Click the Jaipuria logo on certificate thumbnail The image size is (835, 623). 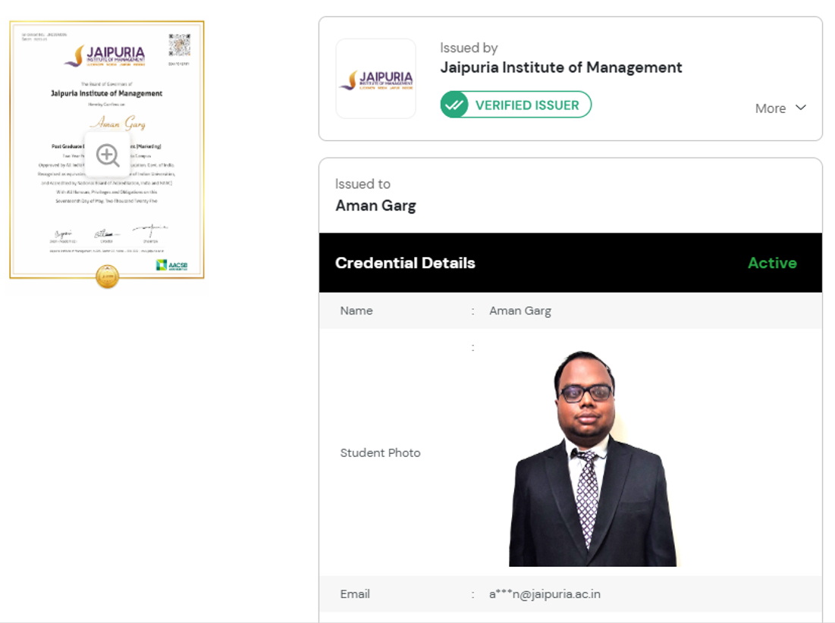pyautogui.click(x=105, y=56)
